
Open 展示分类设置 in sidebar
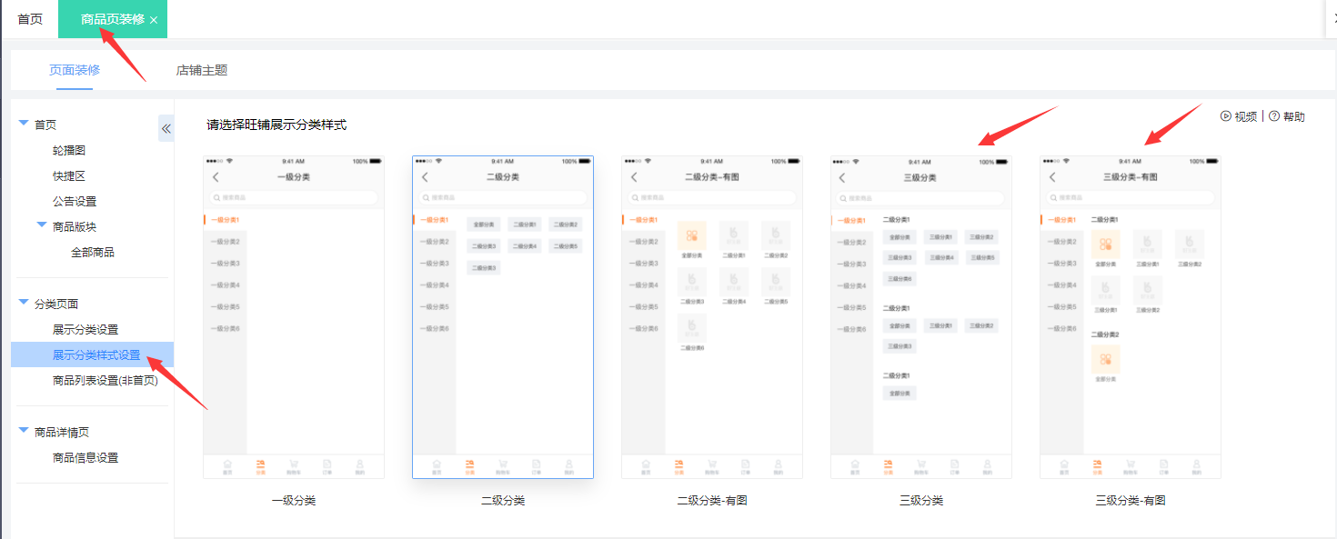pos(85,329)
